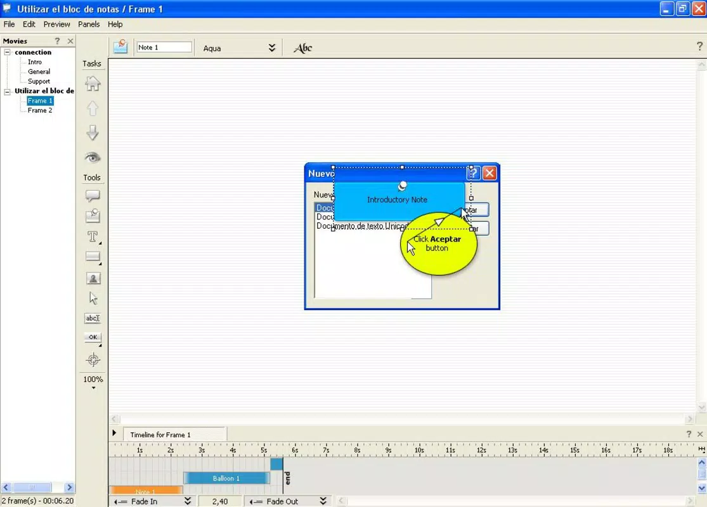This screenshot has height=507, width=707.
Task: Click the end marker in timeline
Action: pyautogui.click(x=287, y=478)
